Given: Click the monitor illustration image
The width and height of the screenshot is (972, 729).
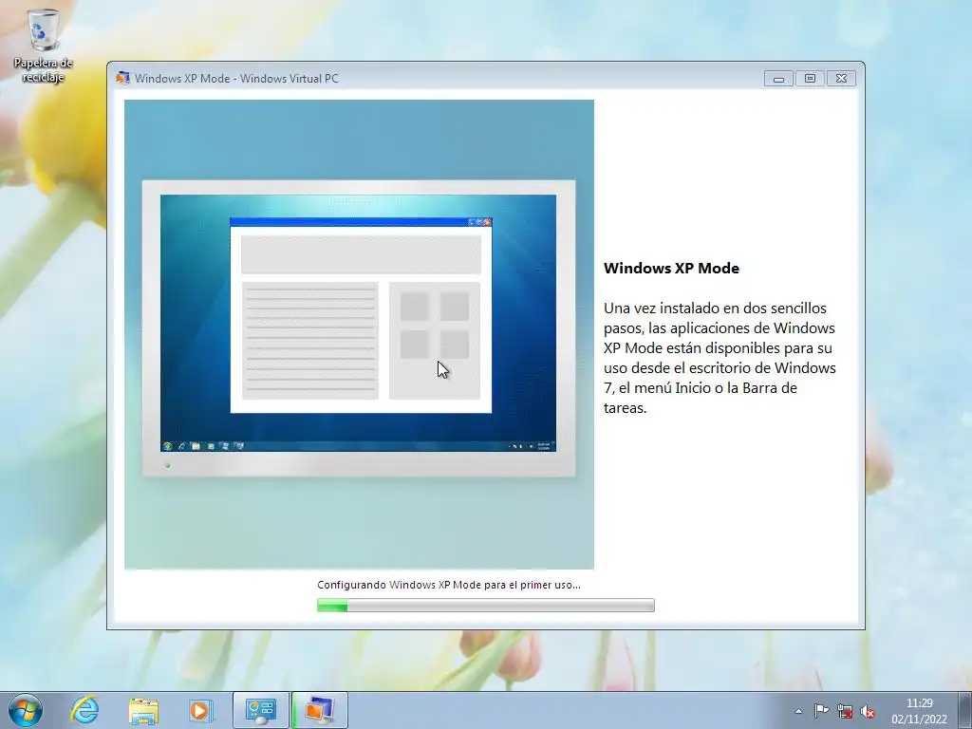Looking at the screenshot, I should pos(359,334).
